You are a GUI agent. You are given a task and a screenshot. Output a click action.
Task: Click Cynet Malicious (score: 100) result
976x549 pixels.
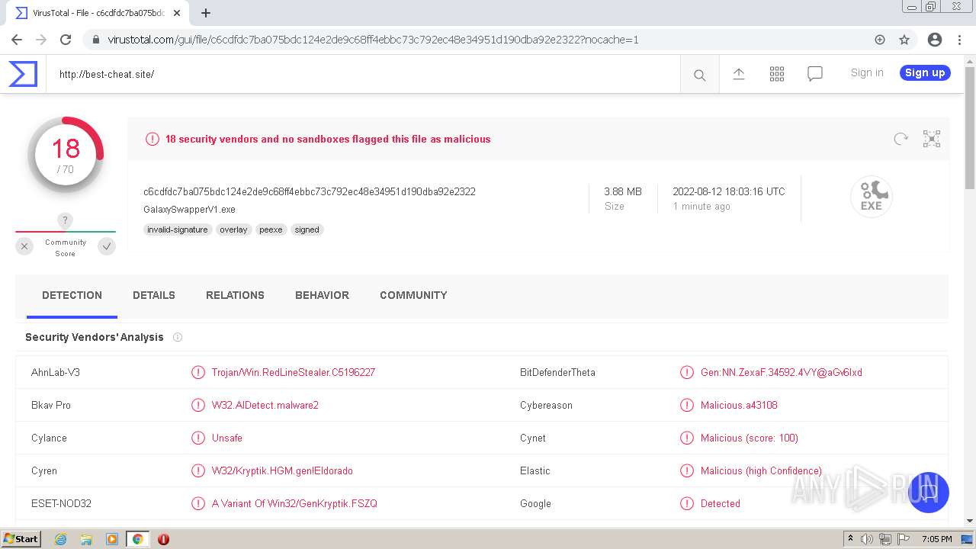tap(750, 438)
